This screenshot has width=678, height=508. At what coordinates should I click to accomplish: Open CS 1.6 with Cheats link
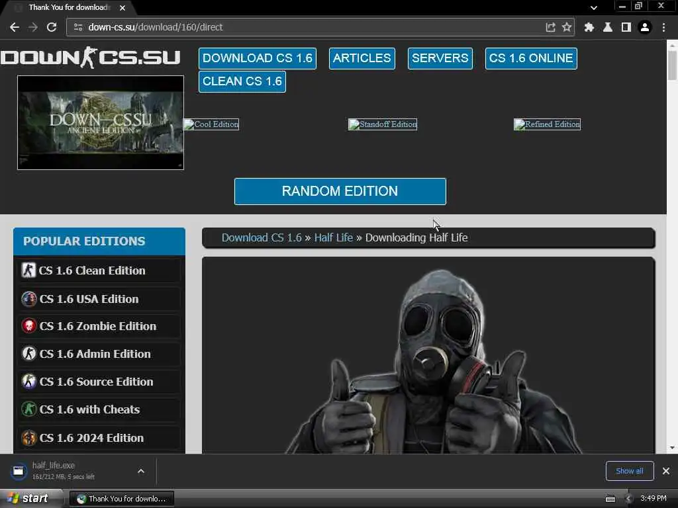[89, 409]
